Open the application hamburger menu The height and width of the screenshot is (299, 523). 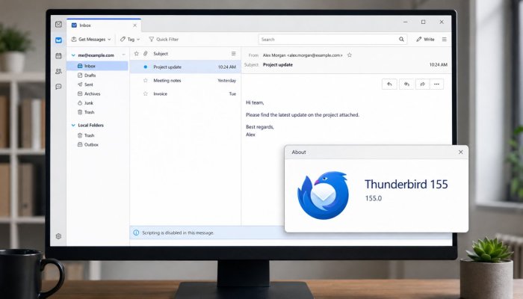pos(445,39)
